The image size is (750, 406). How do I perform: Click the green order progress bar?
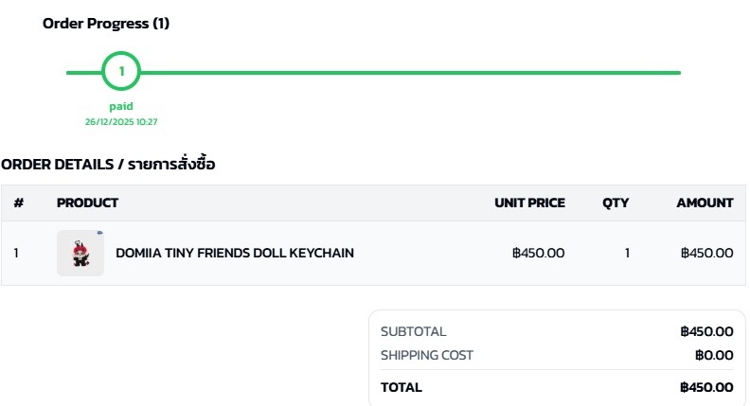[407, 72]
